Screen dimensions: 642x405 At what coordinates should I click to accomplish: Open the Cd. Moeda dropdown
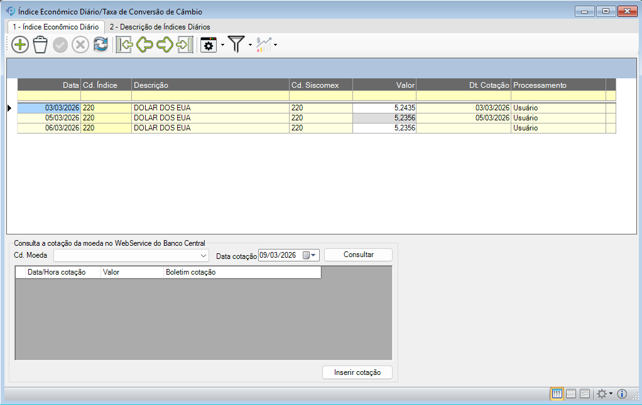[x=204, y=256]
